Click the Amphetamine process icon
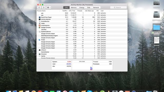This screenshot has height=92, width=164. [x=39, y=25]
